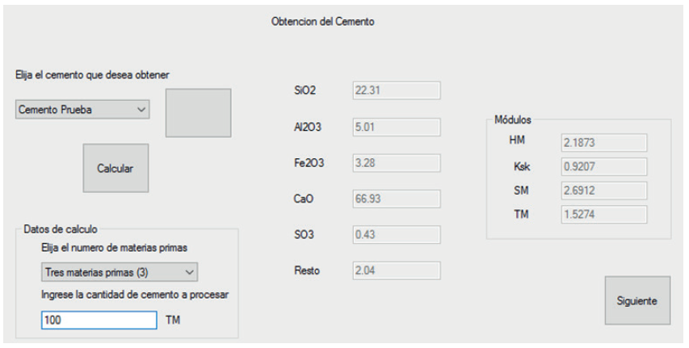The image size is (689, 348).
Task: Click the Al2O3 value field
Action: [397, 127]
